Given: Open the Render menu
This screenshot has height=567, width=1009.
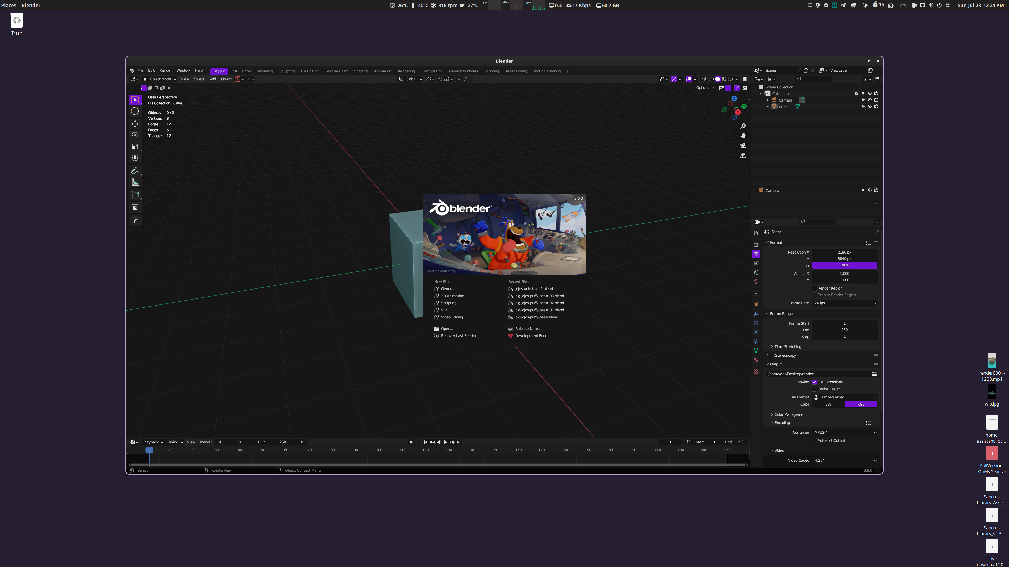Looking at the screenshot, I should tap(165, 71).
